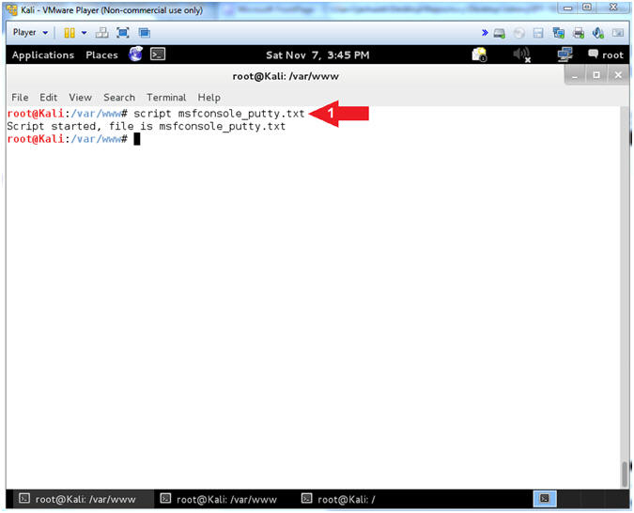Click the CD/DVD drive device icon
The image size is (634, 513).
(x=519, y=33)
